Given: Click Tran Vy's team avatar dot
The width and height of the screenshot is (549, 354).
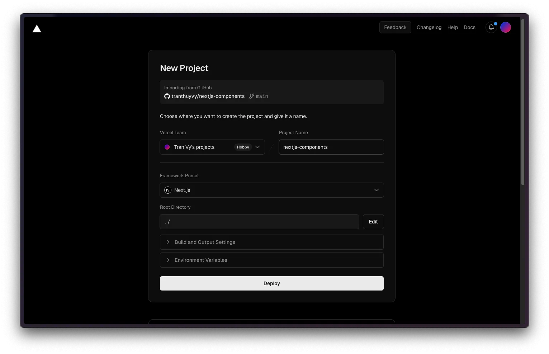Looking at the screenshot, I should coord(167,147).
